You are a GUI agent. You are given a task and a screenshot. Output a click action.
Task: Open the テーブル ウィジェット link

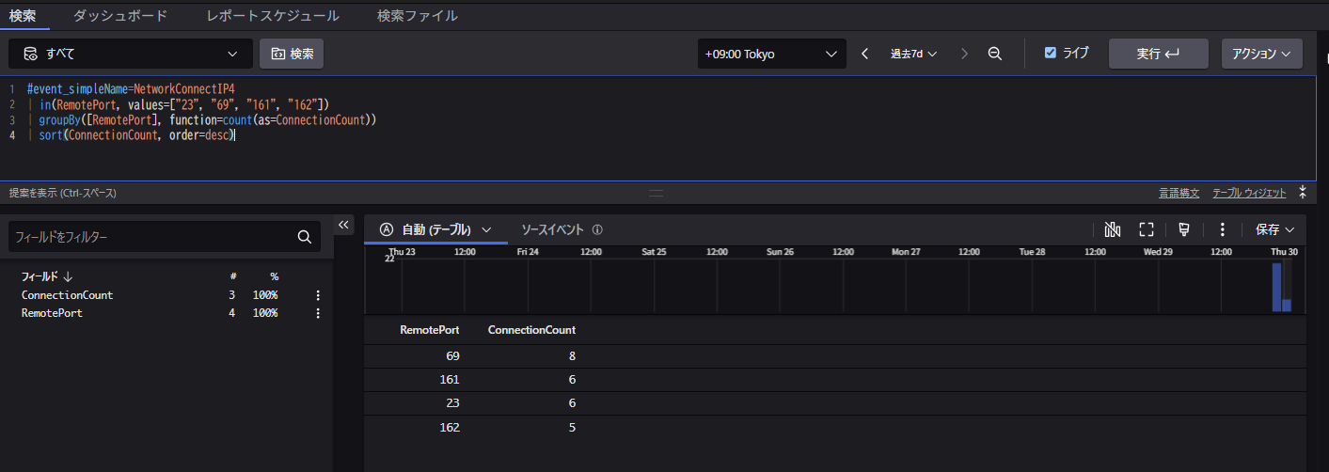click(x=1249, y=193)
